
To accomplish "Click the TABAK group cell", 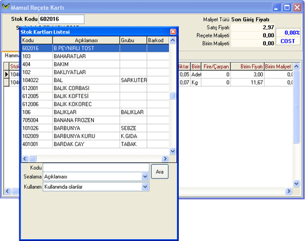I will tap(134, 144).
